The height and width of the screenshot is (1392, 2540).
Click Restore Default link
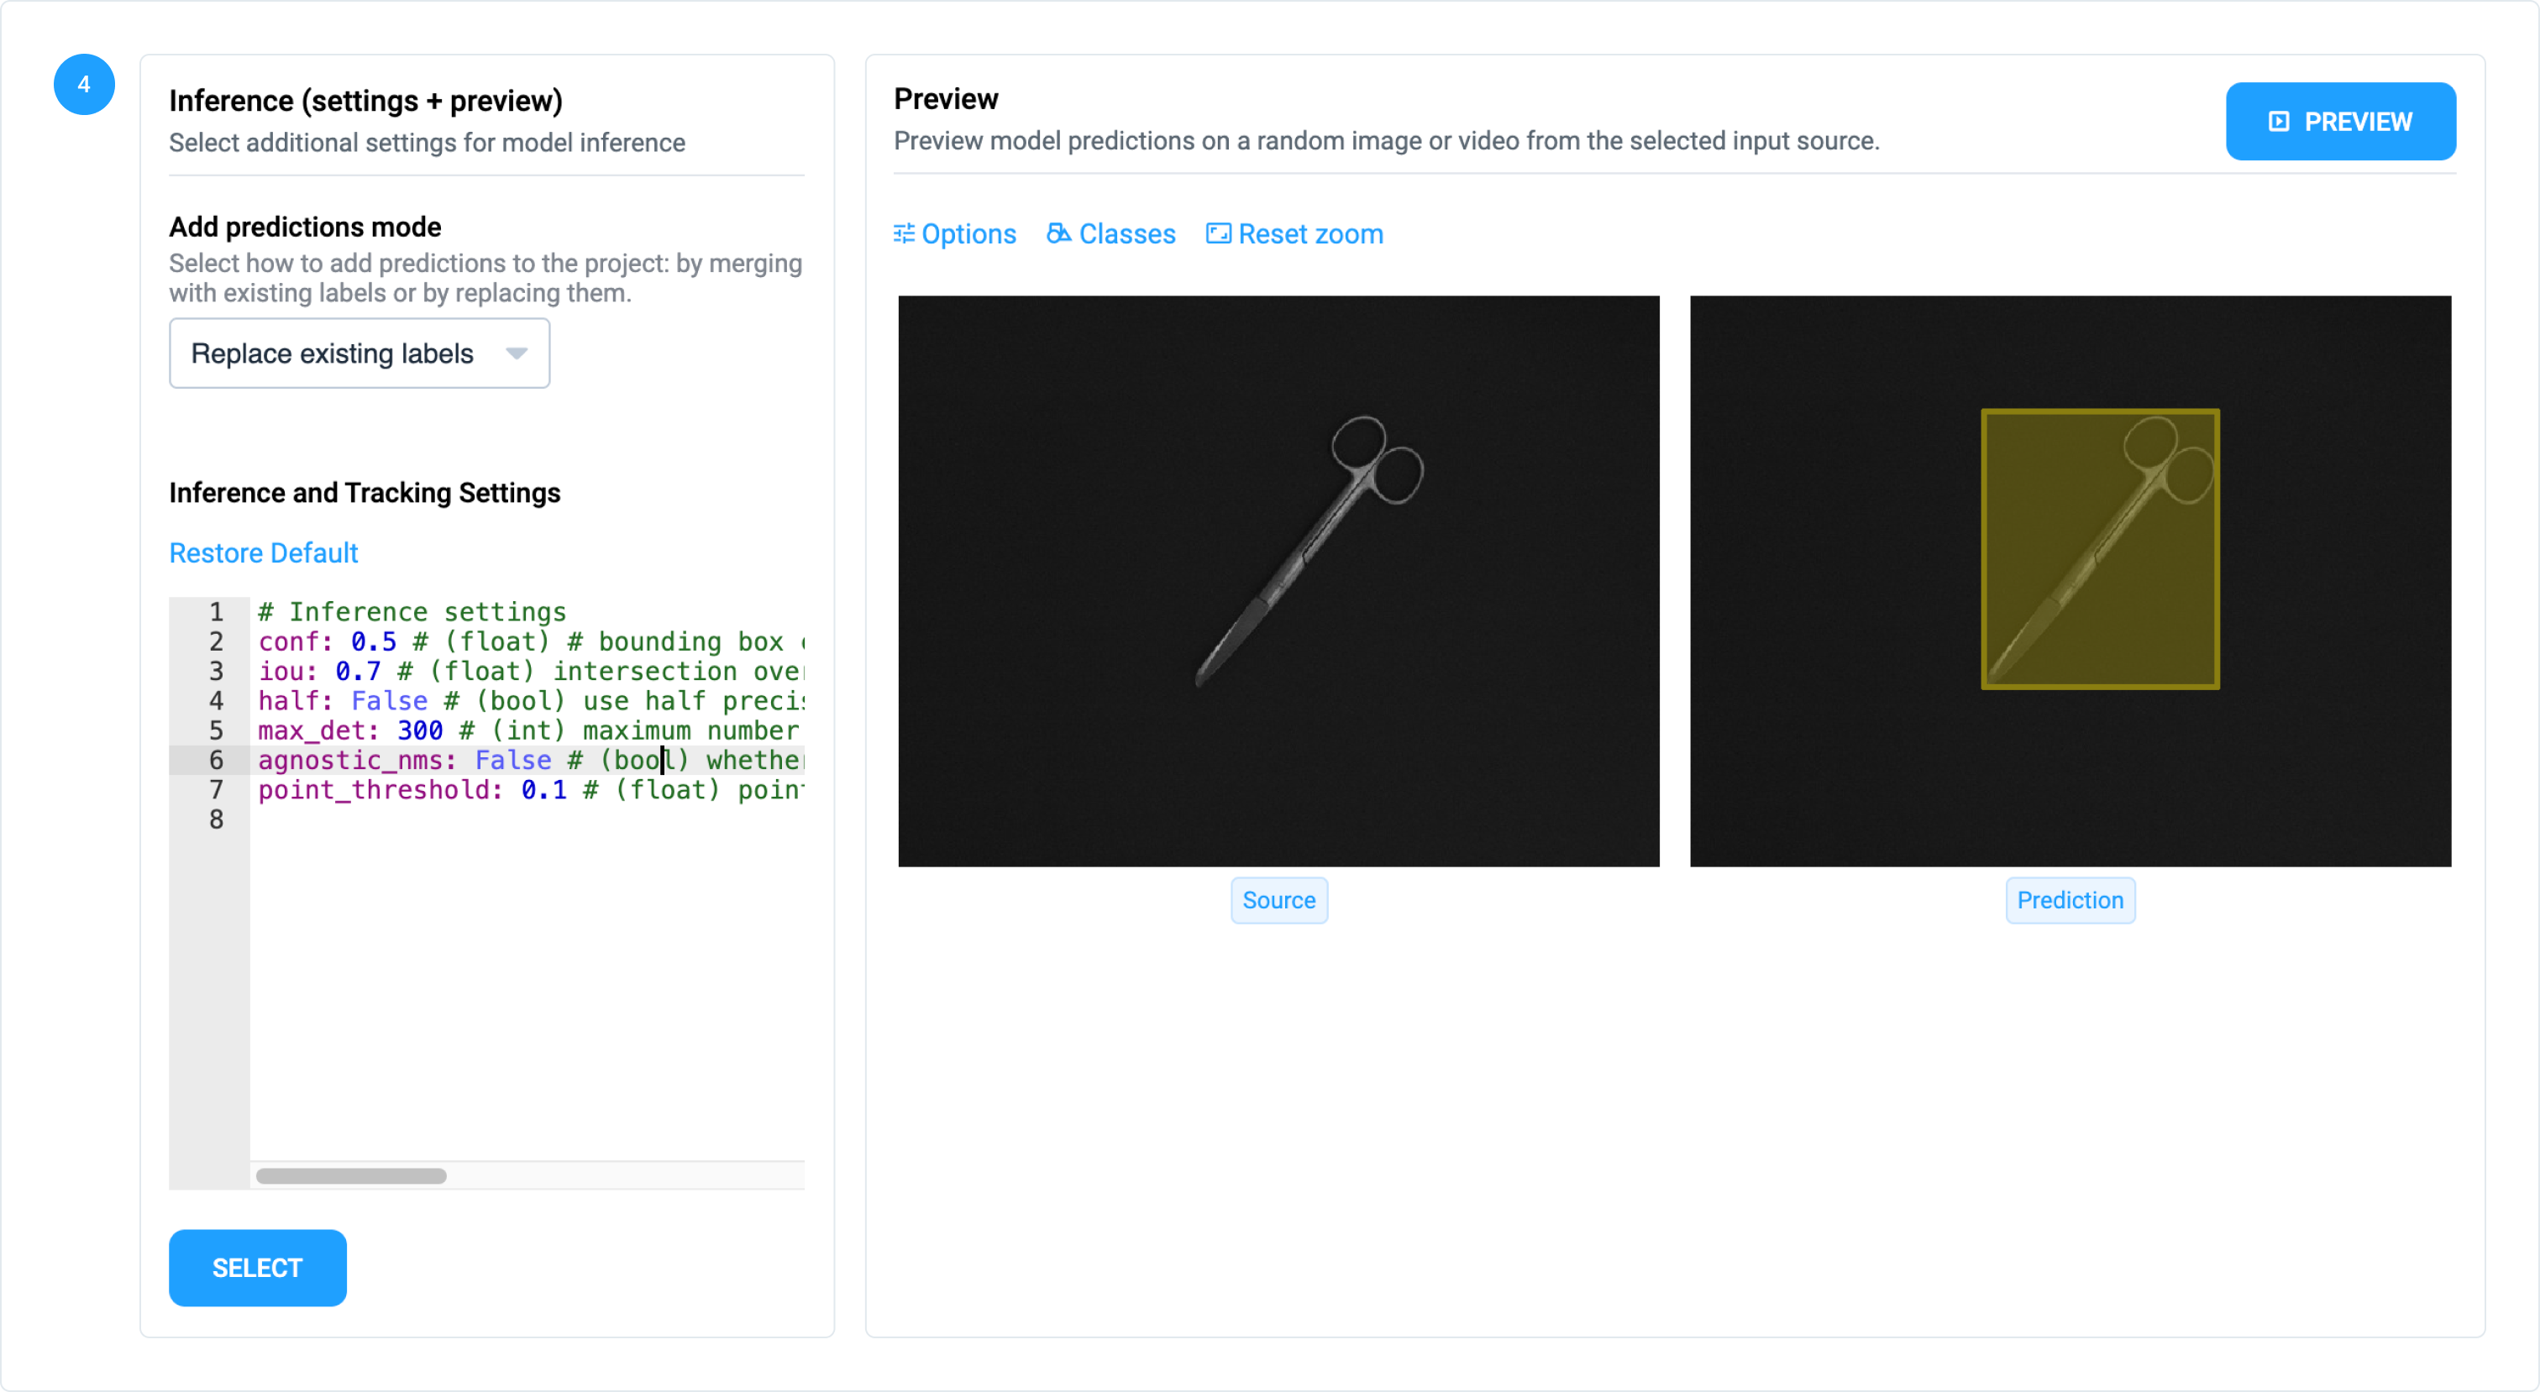pyautogui.click(x=263, y=553)
